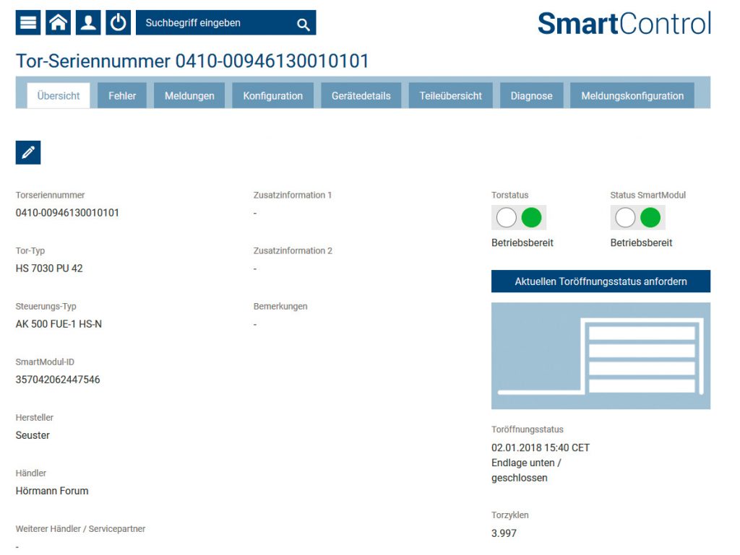Click Steuerungs-Typ value AK 500 FUE-1 HS-N

click(x=59, y=324)
